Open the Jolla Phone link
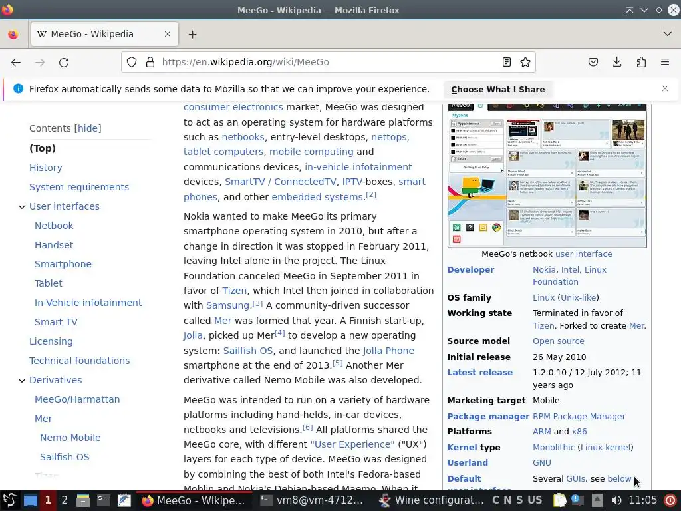This screenshot has width=681, height=511. pyautogui.click(x=388, y=351)
